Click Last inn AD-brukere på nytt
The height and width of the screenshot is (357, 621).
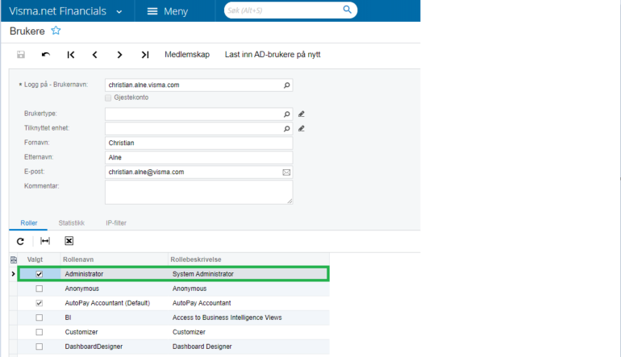(273, 55)
